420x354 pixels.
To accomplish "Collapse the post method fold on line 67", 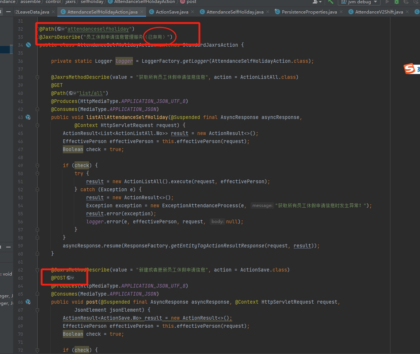I will 38,310.
